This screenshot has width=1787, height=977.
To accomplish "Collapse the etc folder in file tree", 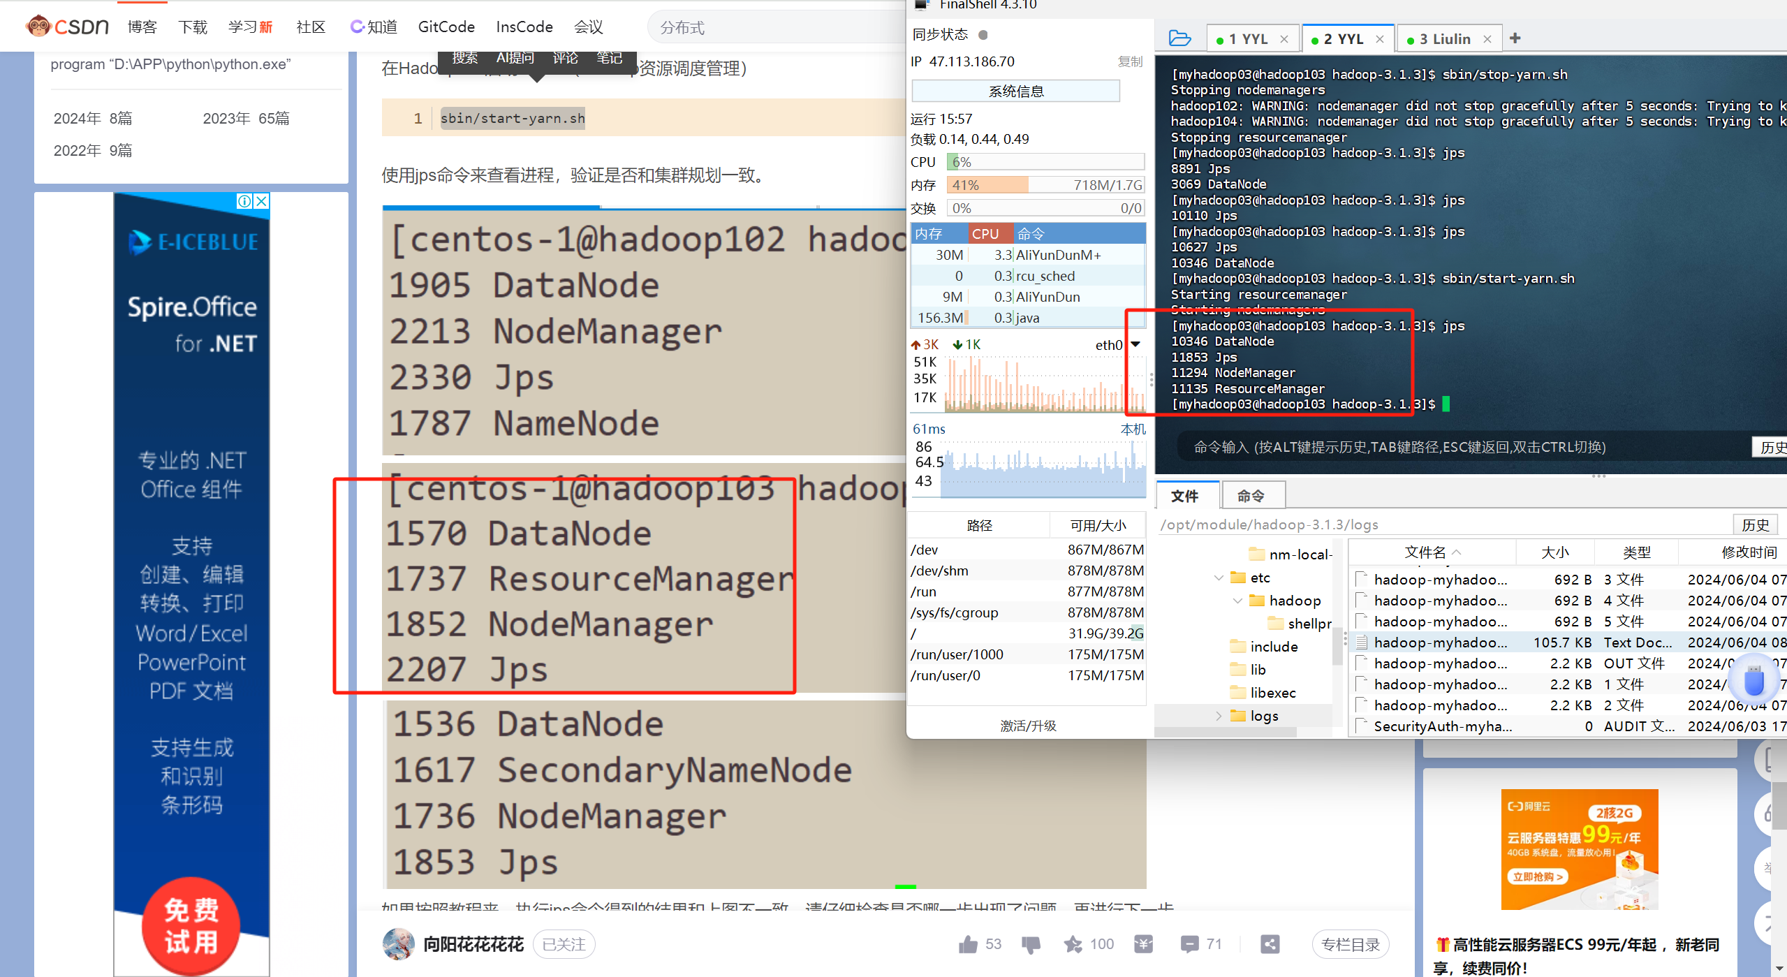I will (x=1219, y=578).
